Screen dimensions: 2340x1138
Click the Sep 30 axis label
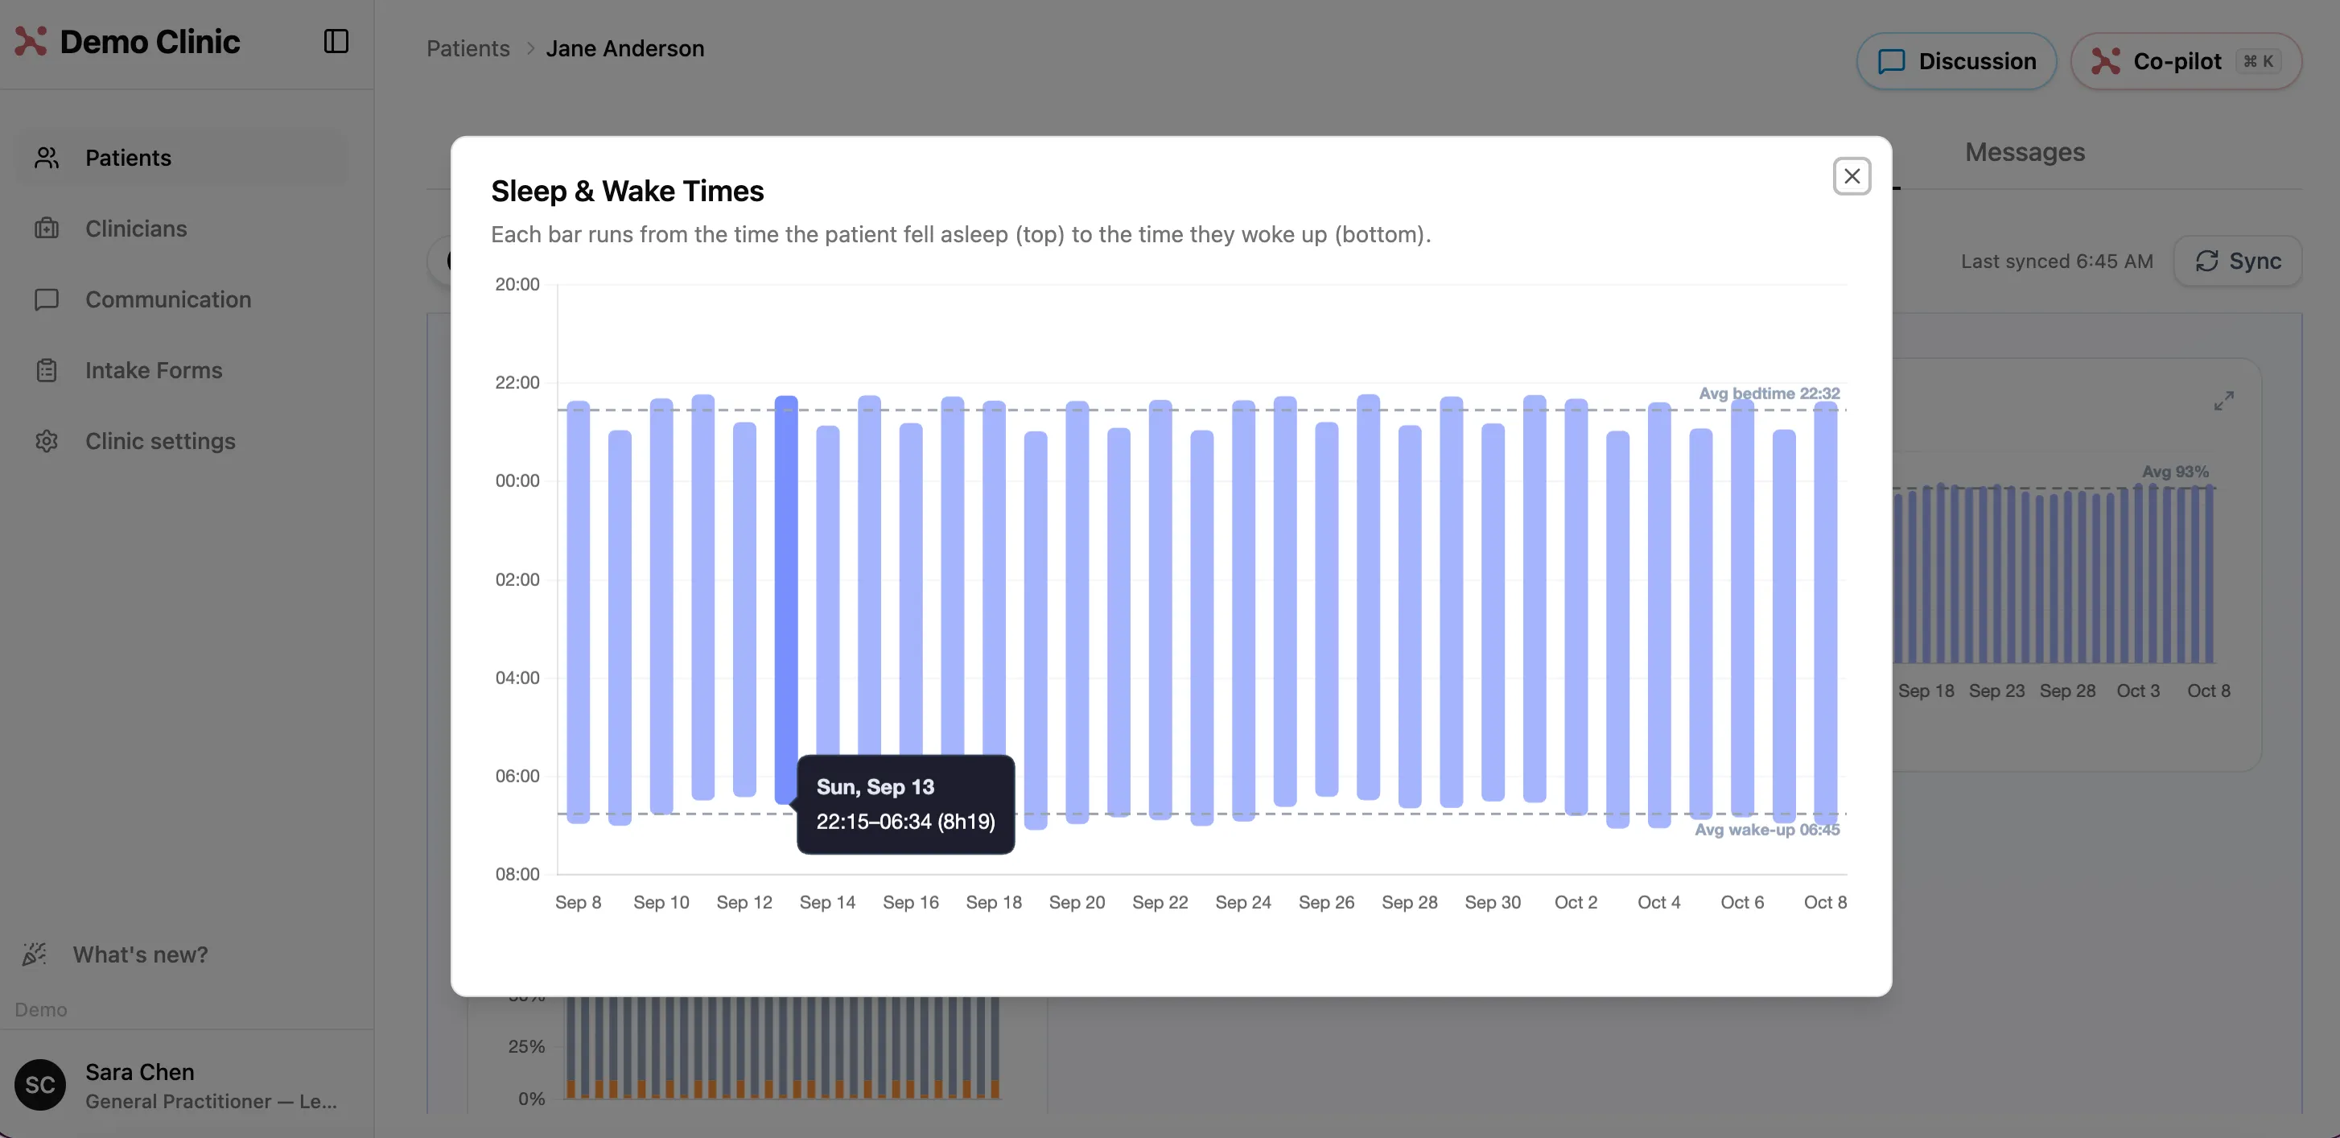1493,903
